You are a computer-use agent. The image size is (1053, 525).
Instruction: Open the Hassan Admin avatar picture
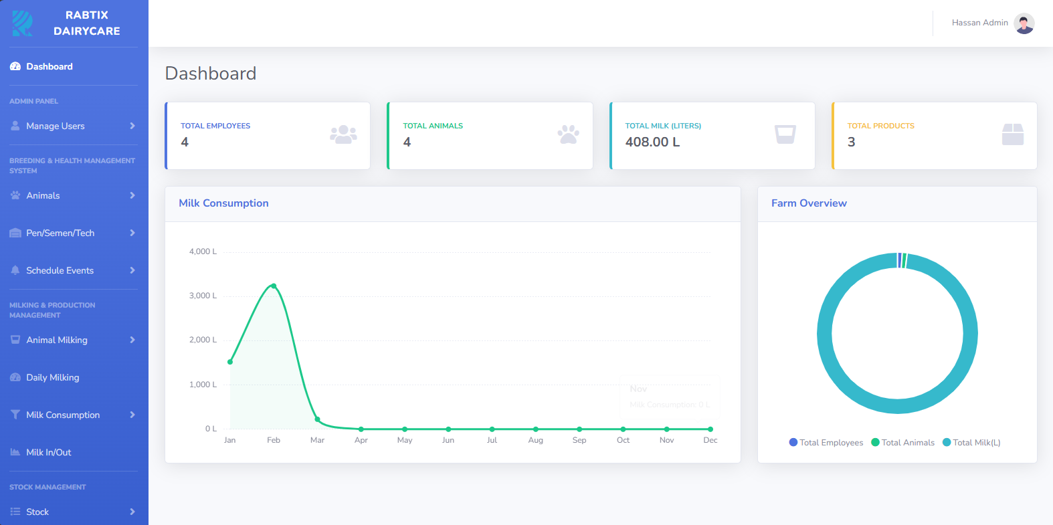click(x=1024, y=23)
